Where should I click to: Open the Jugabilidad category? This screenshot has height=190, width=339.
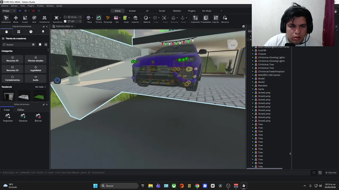[35, 69]
